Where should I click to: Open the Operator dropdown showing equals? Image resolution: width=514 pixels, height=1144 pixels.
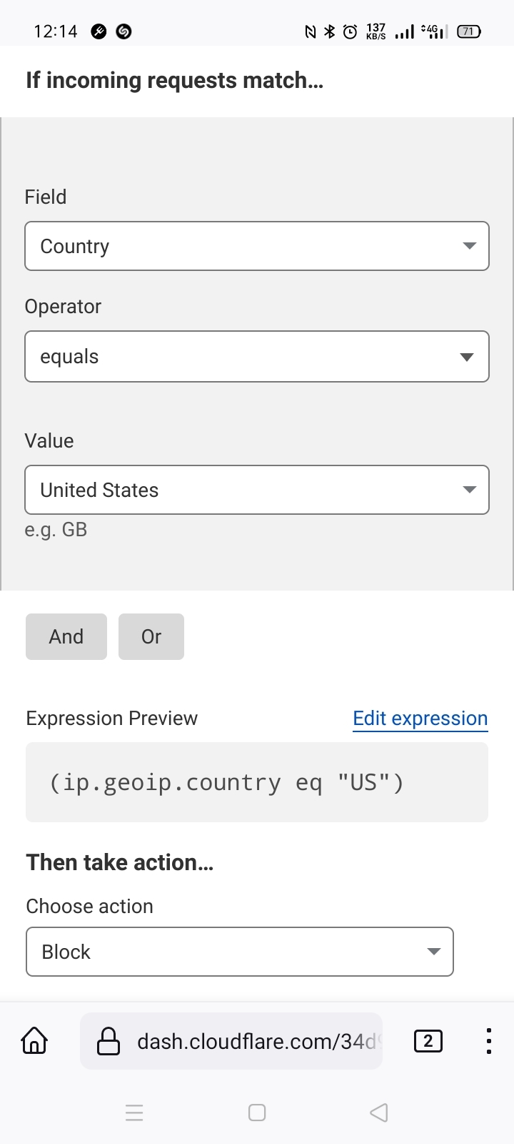point(257,356)
